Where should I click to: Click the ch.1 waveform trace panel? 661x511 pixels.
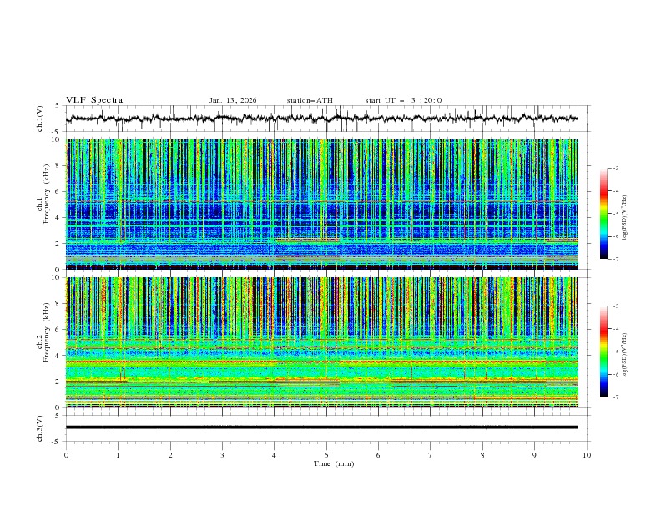point(325,119)
